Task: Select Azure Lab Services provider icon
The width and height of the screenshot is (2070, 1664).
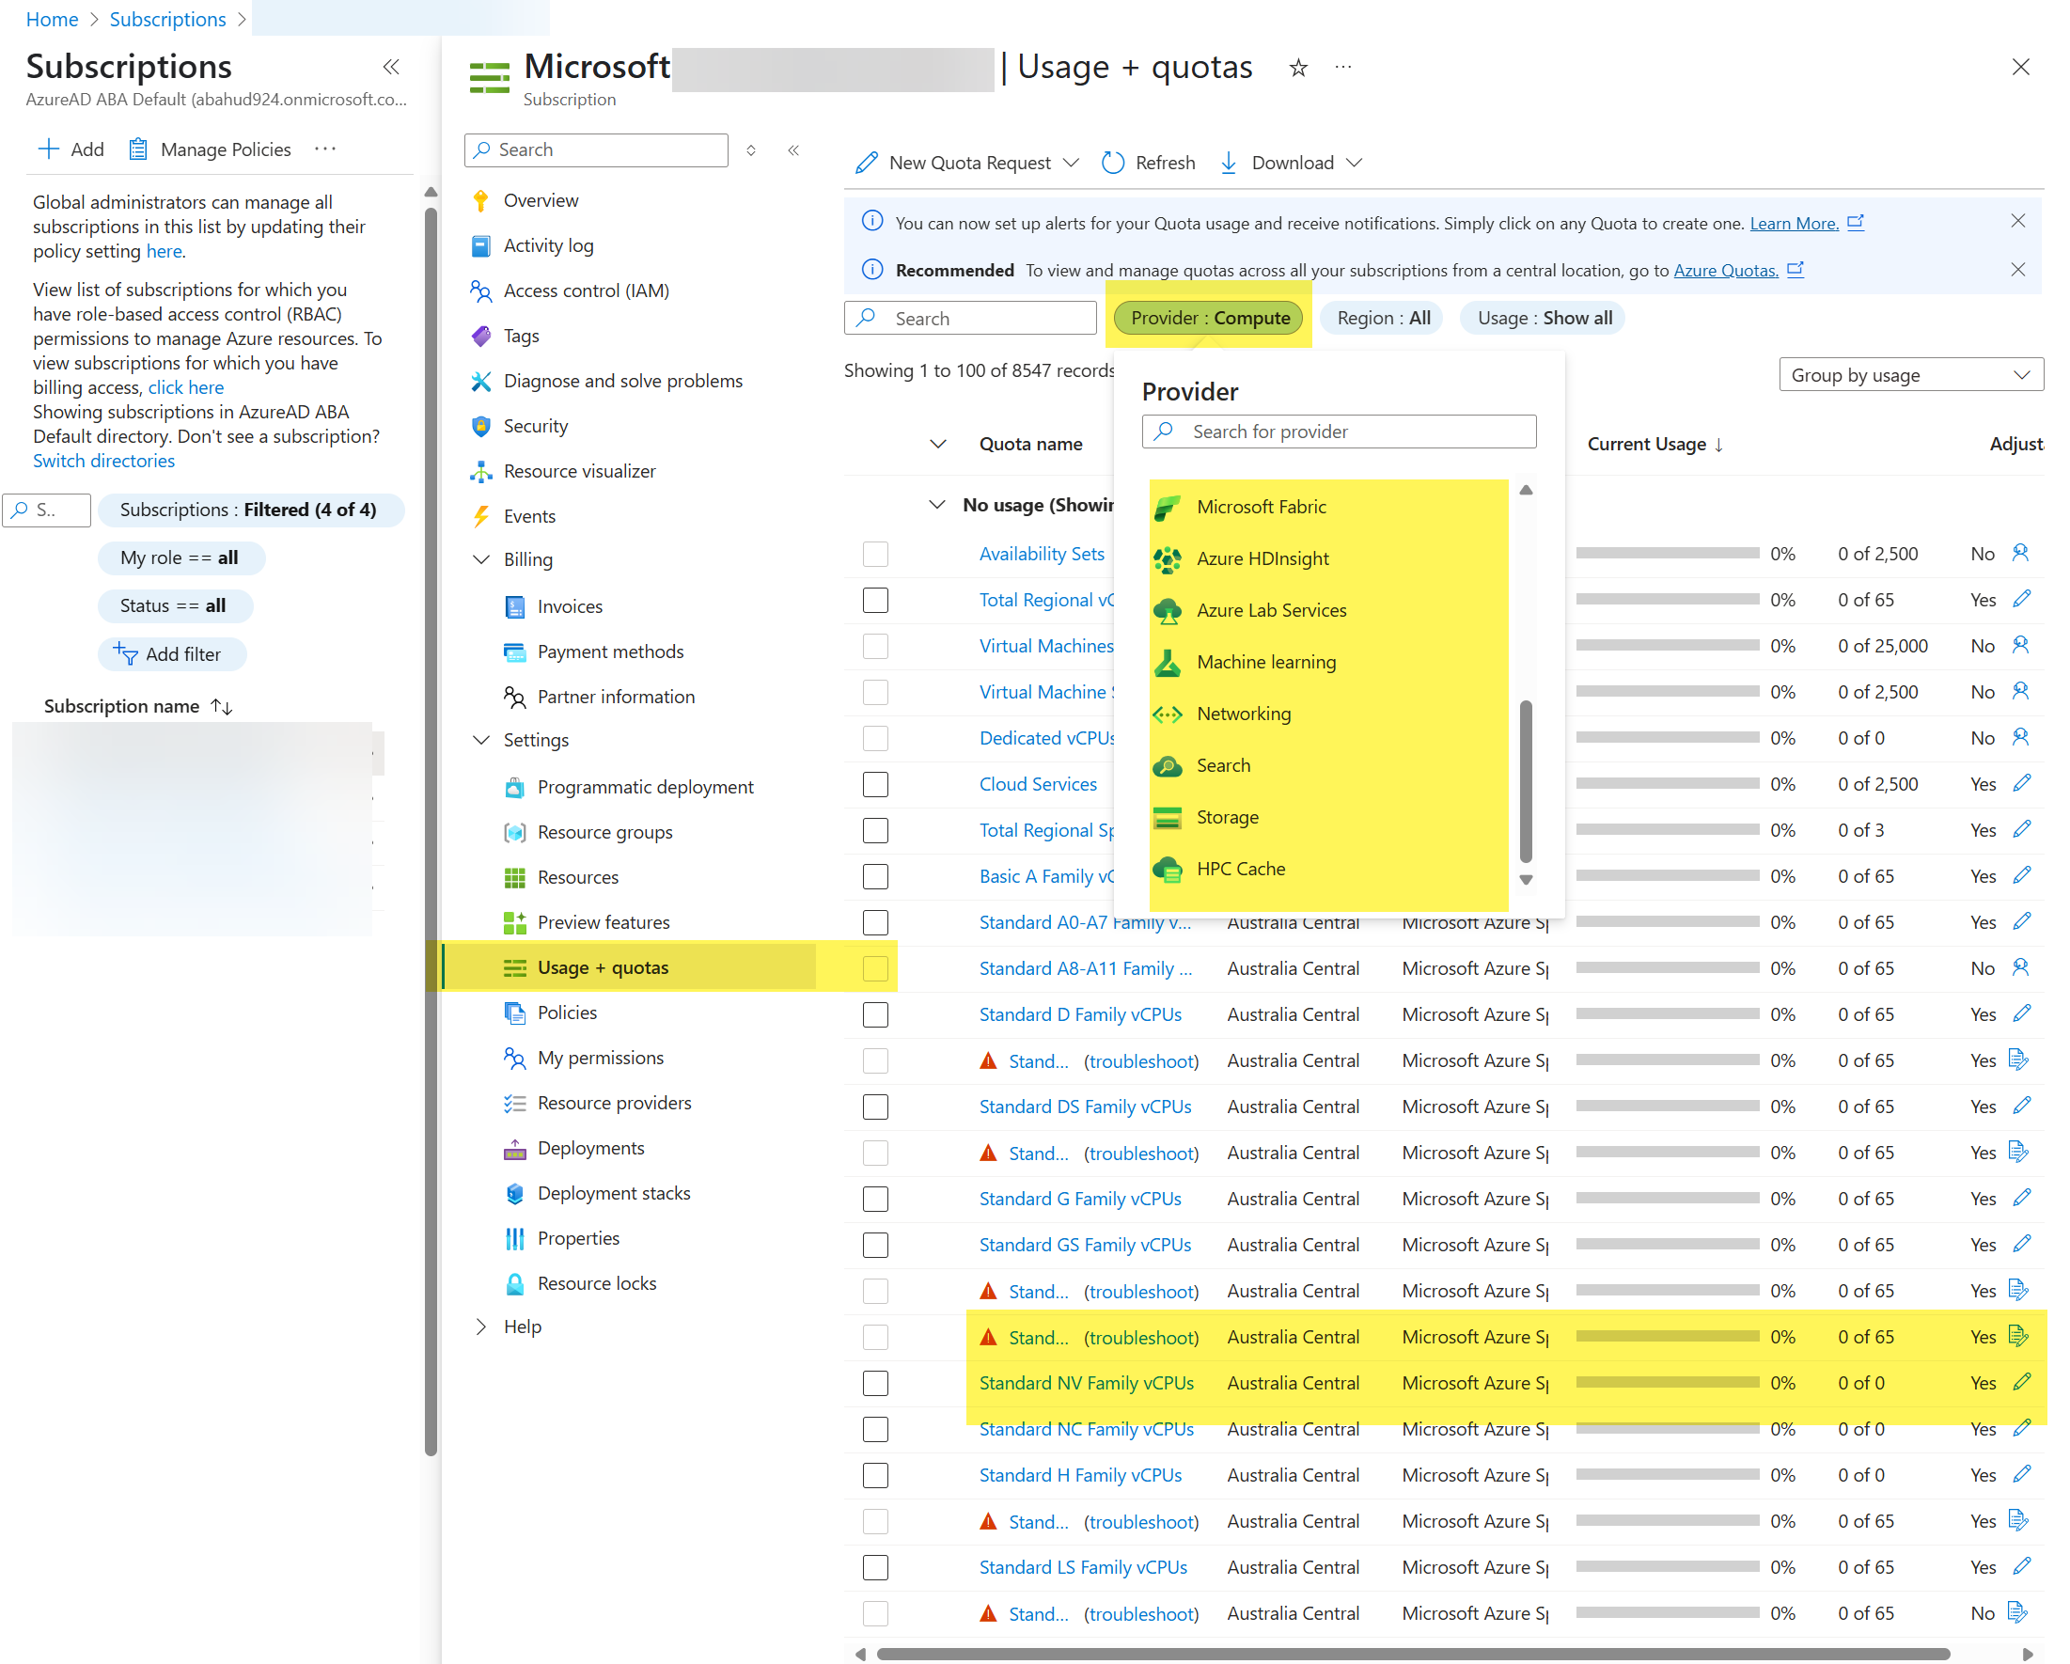Action: [x=1168, y=611]
